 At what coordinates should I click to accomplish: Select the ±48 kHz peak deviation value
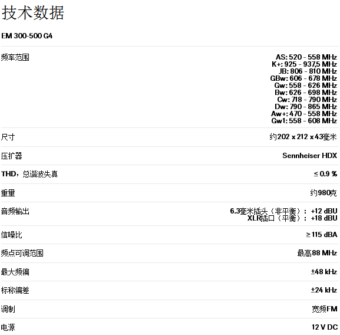click(x=324, y=272)
